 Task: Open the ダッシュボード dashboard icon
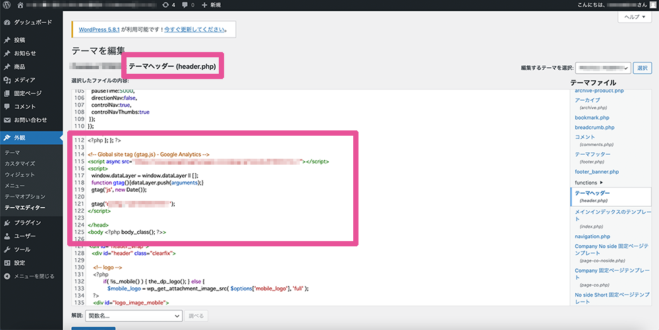pos(7,22)
